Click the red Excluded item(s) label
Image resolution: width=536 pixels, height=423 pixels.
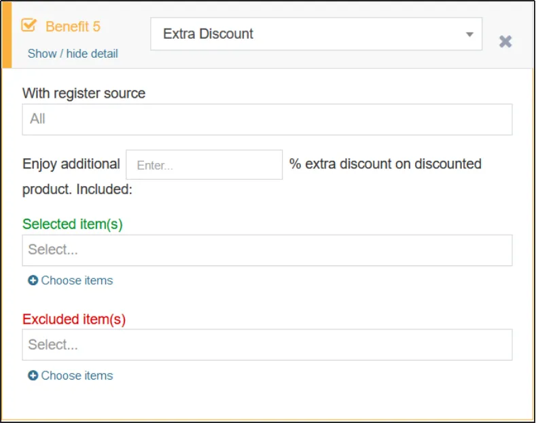point(73,319)
